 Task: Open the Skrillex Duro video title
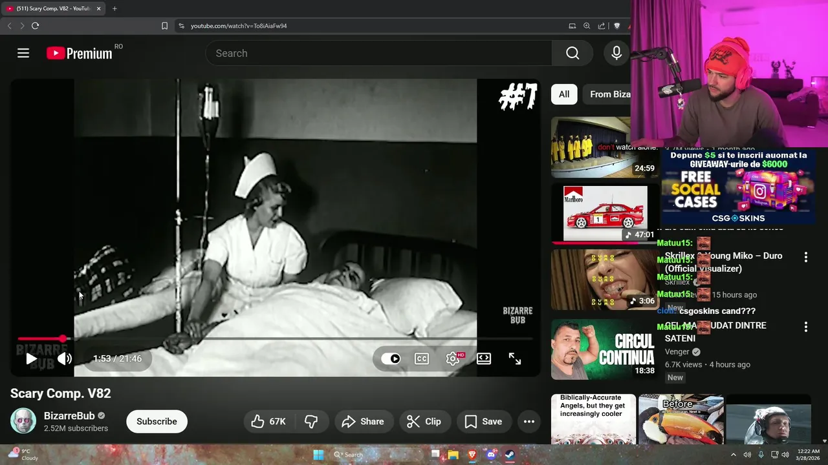pos(723,262)
